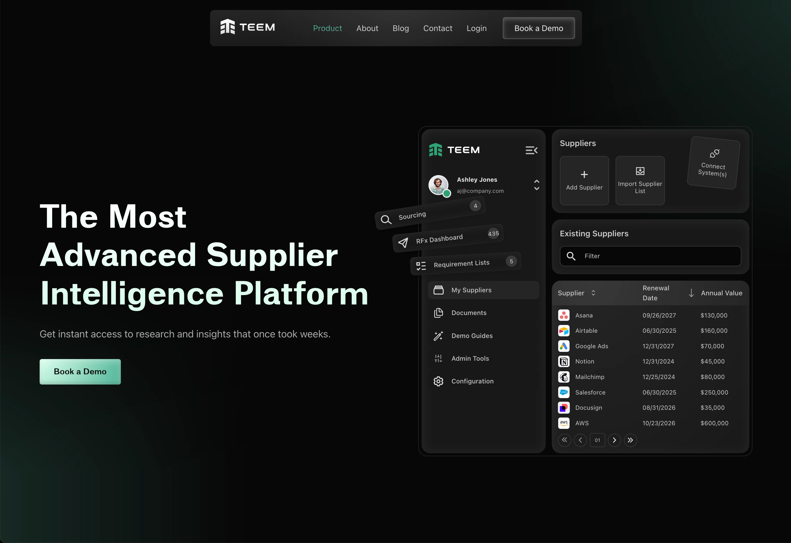Click the Sourcing magnifier icon

click(x=386, y=220)
